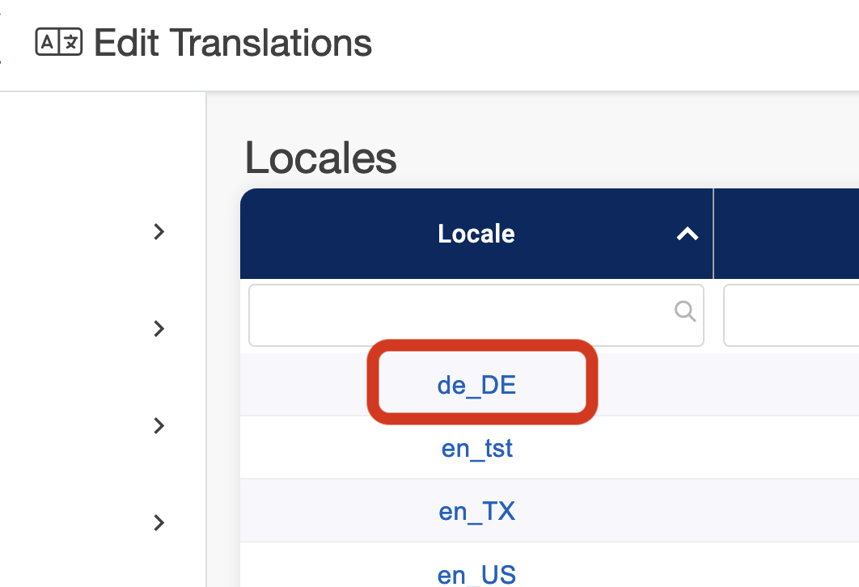Click the translation icon beside Edit Translations
The width and height of the screenshot is (859, 587).
pyautogui.click(x=59, y=43)
